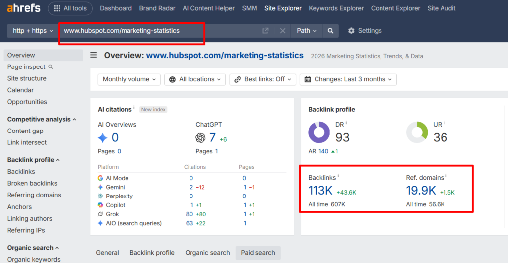Click the New index badge

[154, 110]
